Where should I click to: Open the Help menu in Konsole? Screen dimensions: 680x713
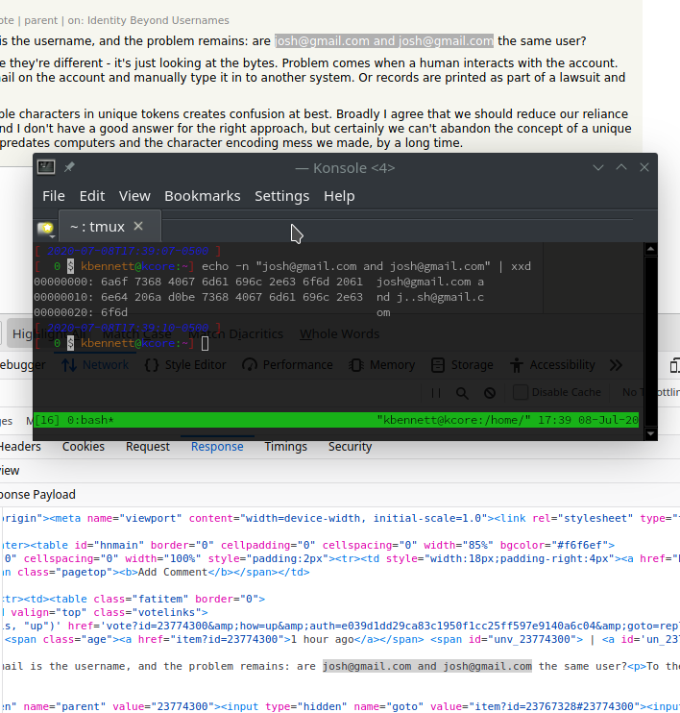click(339, 196)
